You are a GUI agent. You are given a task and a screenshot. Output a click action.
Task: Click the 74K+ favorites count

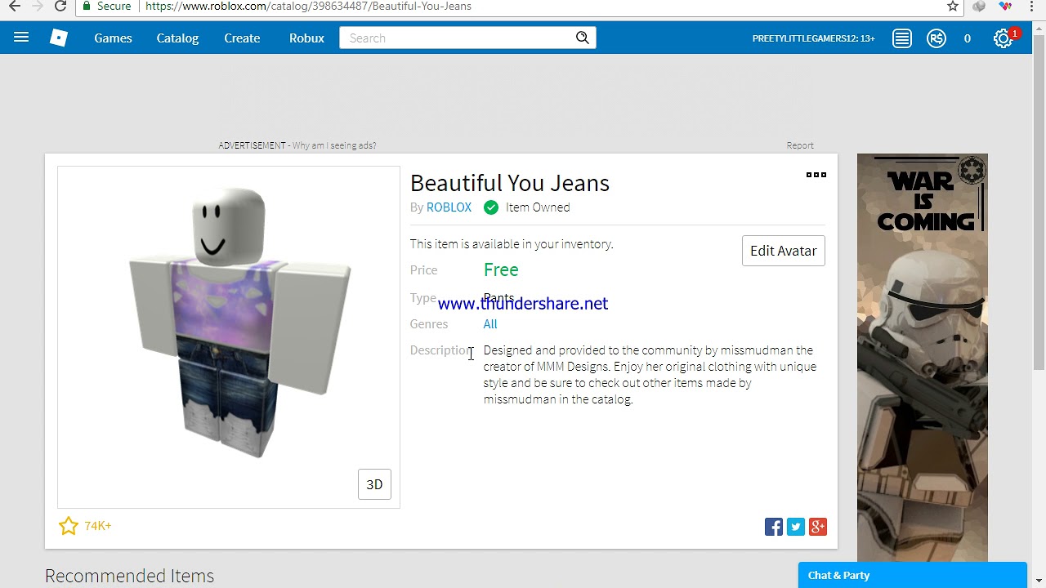pos(98,526)
